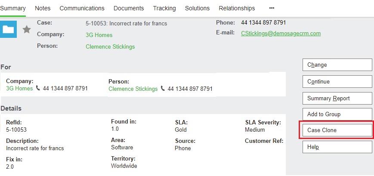374x176 pixels.
Task: Open Clemence Stickings link in For section
Action: pos(133,89)
